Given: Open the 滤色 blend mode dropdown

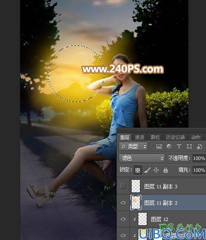Looking at the screenshot, I should pos(142,158).
